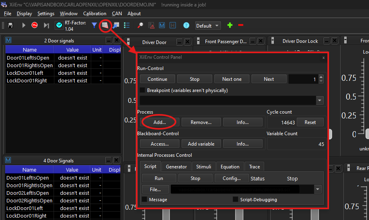369x220 pixels.
Task: Toggle the Message checkbox
Action: click(x=144, y=199)
